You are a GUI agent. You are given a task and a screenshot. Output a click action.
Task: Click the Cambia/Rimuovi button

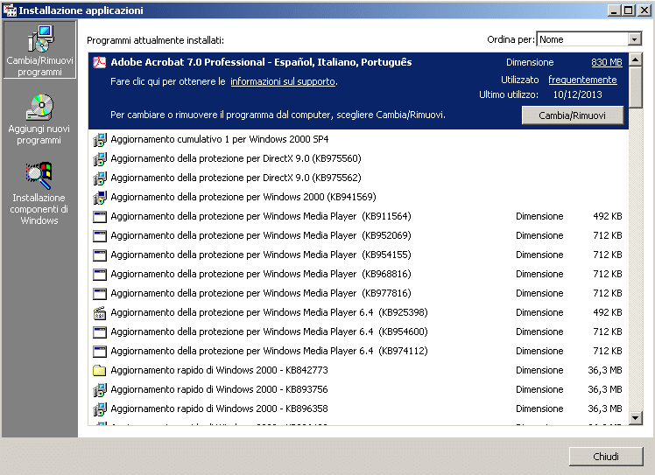[573, 115]
